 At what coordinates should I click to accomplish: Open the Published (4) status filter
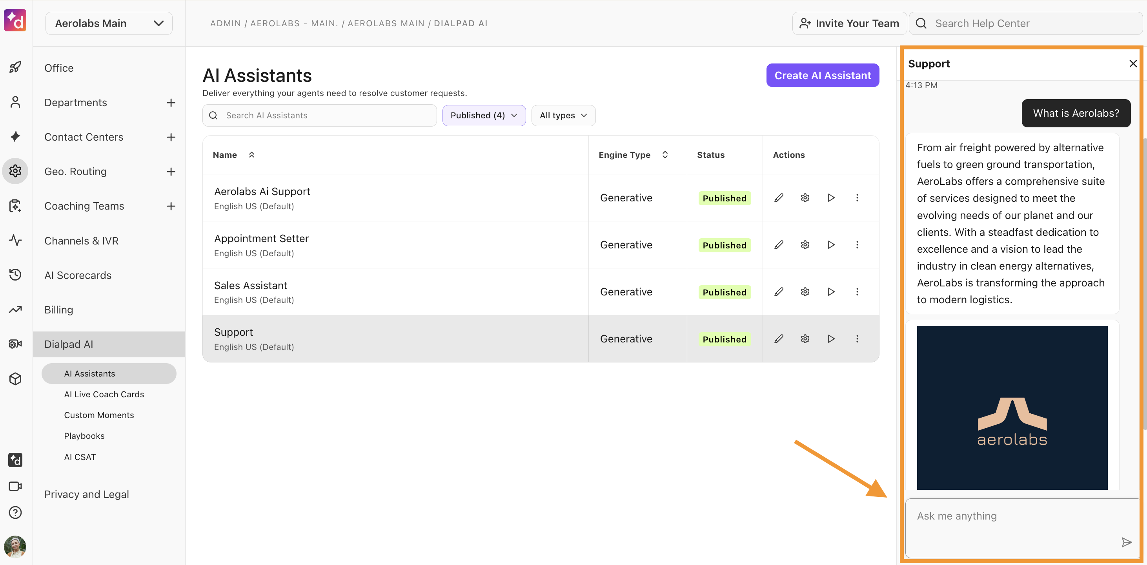coord(484,116)
